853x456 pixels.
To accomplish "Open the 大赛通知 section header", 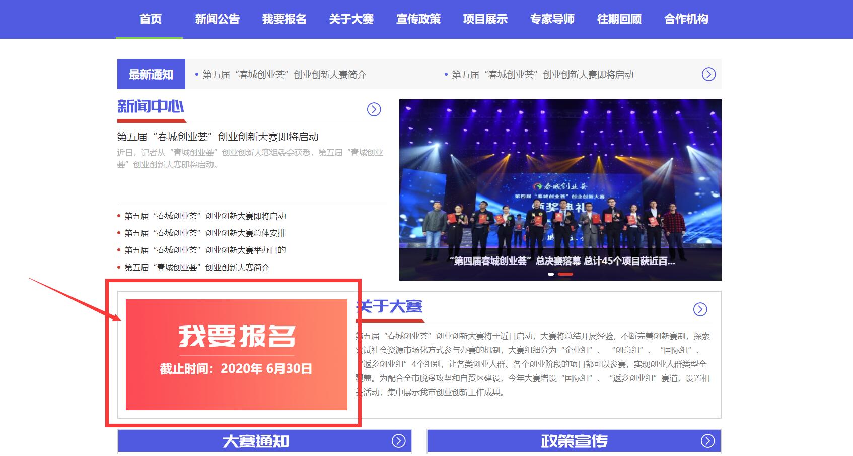I will pyautogui.click(x=265, y=441).
